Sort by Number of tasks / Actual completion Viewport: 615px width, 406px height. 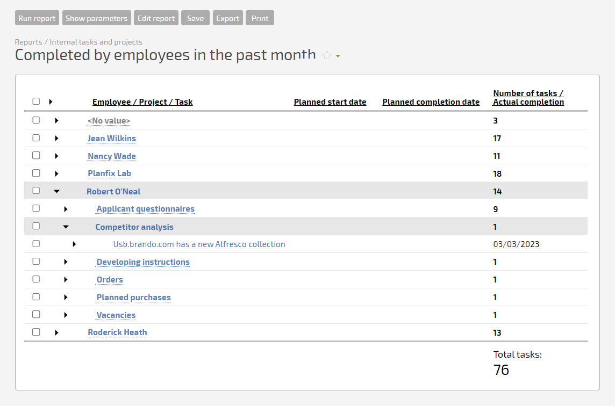click(528, 98)
